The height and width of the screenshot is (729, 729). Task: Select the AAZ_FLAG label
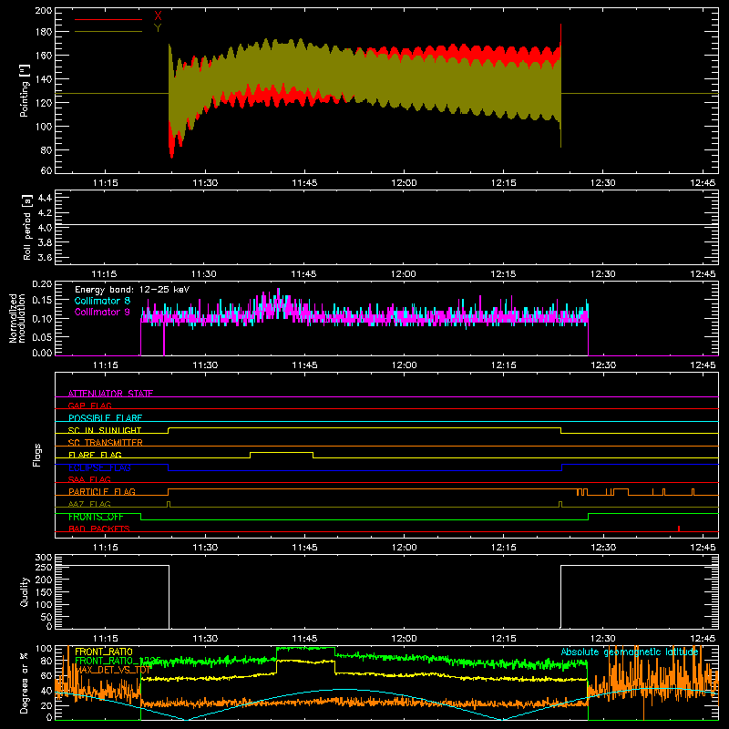[89, 504]
